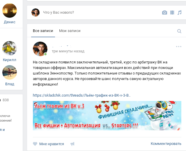This screenshot has height=151, width=186.
Task: Open the post's three-dots options menu
Action: (x=179, y=47)
